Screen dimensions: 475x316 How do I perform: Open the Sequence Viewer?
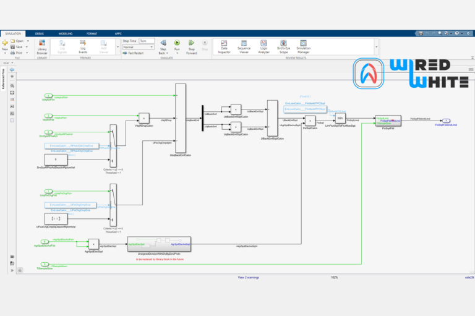pos(244,47)
